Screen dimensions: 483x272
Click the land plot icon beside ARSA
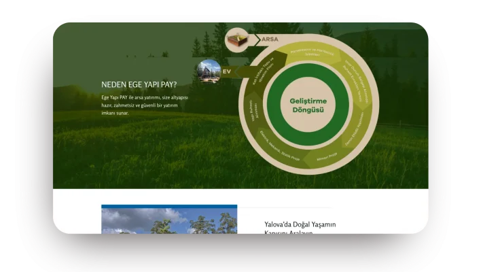click(238, 40)
